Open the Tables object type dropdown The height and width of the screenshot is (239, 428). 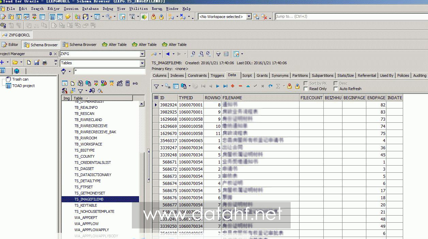pos(142,63)
